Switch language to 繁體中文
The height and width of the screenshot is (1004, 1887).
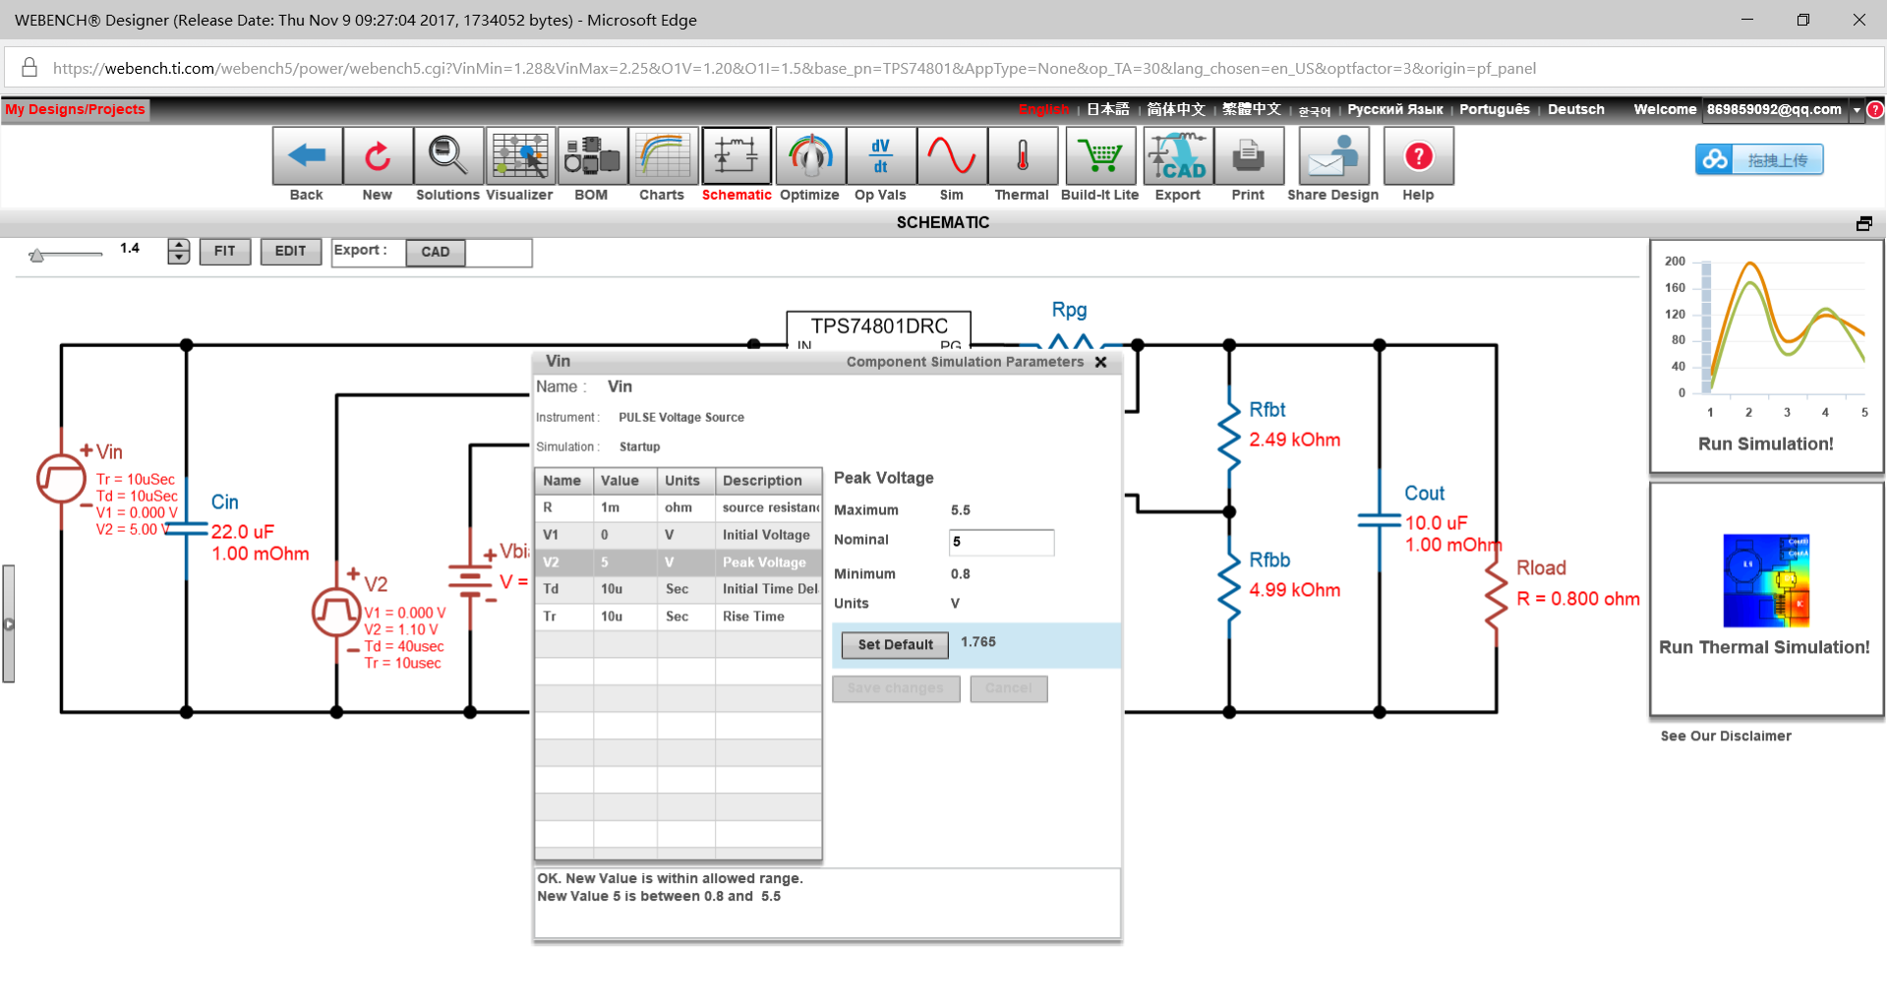[1252, 109]
